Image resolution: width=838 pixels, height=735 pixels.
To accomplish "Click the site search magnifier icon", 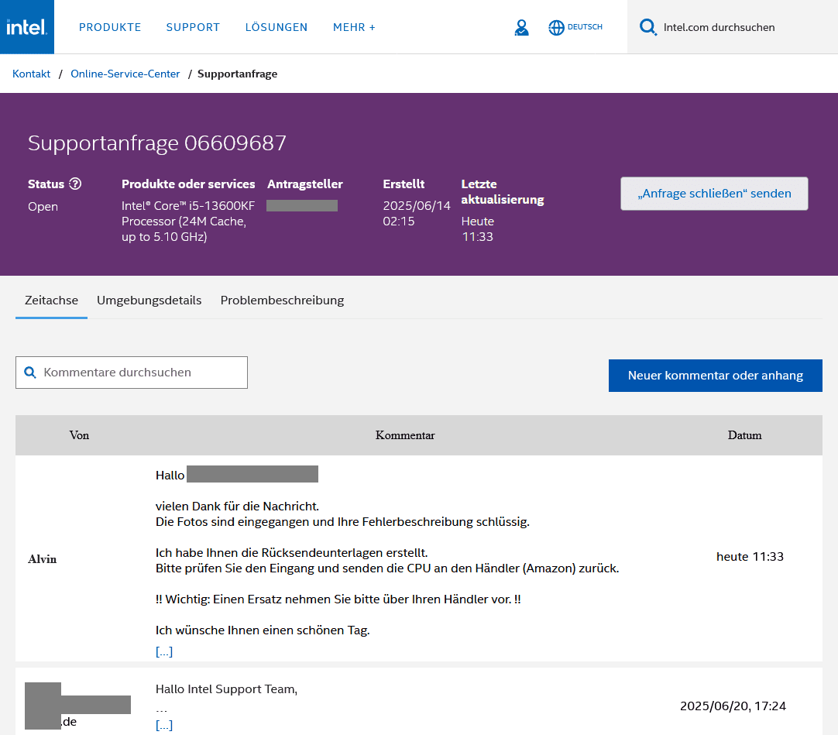I will click(647, 27).
